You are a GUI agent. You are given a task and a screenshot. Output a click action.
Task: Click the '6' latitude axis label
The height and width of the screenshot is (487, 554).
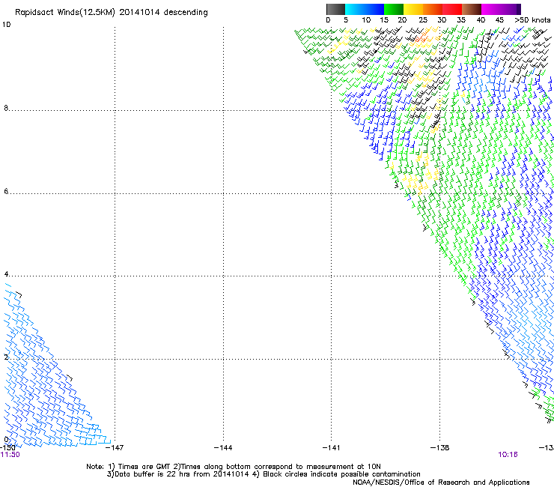[x=6, y=191]
